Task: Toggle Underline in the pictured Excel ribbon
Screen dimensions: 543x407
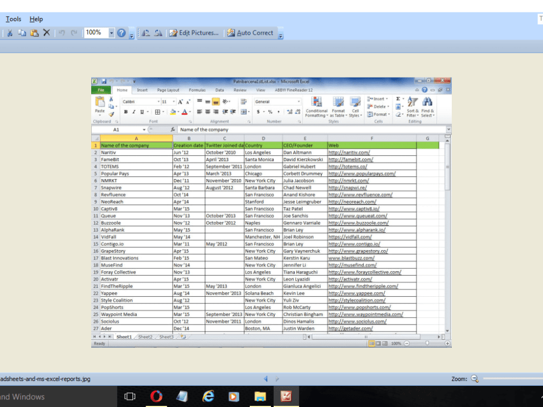Action: tap(142, 112)
